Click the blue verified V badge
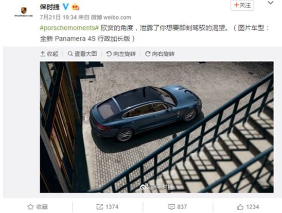 click(x=66, y=7)
